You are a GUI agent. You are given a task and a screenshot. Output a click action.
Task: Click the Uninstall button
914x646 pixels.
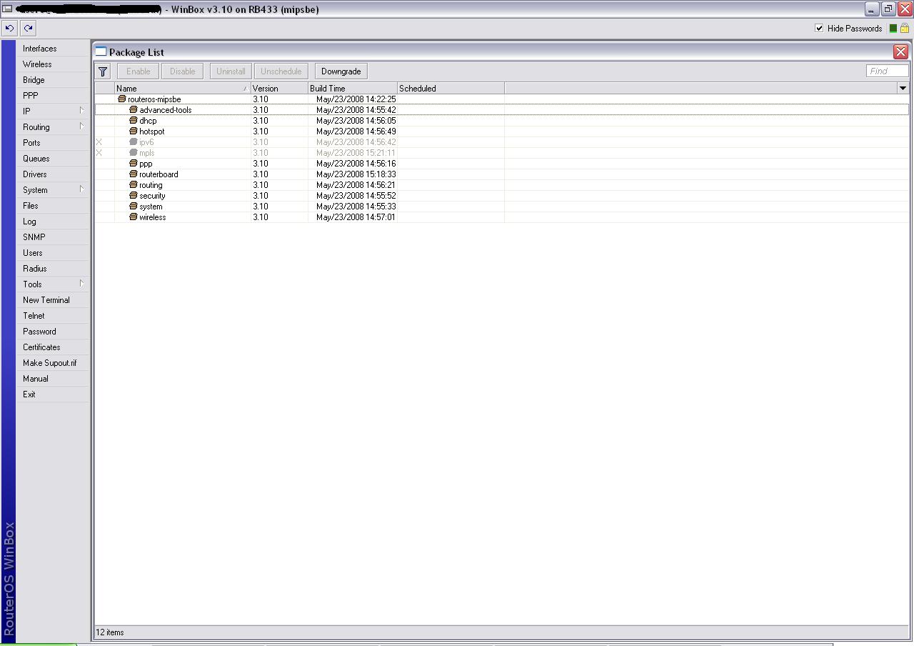pos(231,71)
